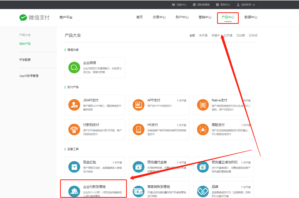Screen dimensions: 299x198
Task: Open the JSAPI支付 orange icon
Action: click(x=74, y=105)
